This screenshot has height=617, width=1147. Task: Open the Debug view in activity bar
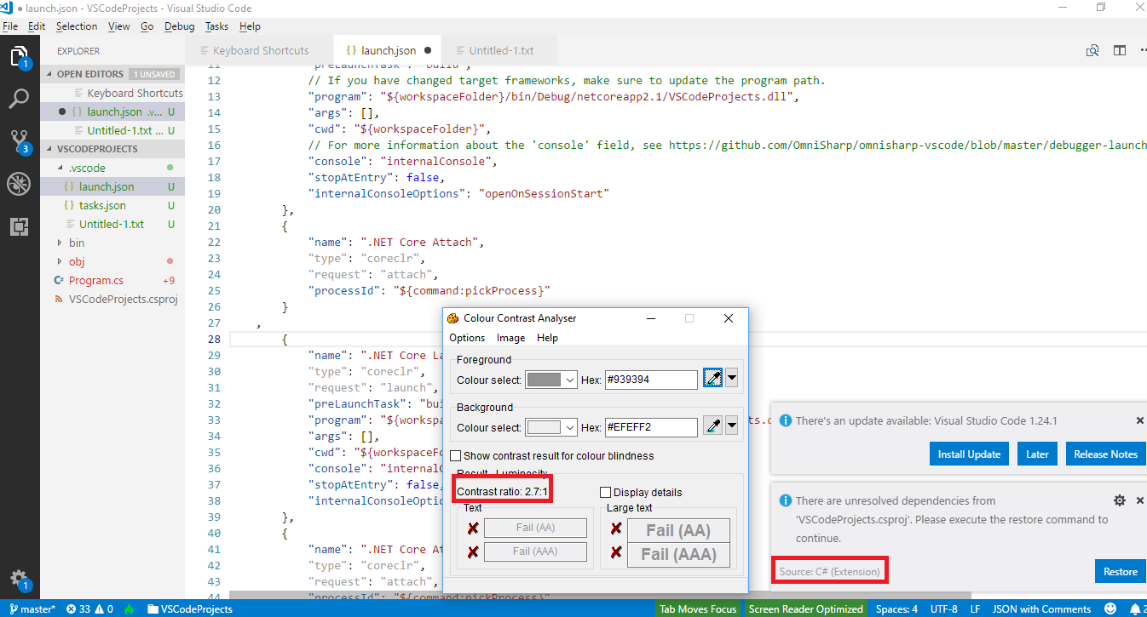tap(19, 184)
